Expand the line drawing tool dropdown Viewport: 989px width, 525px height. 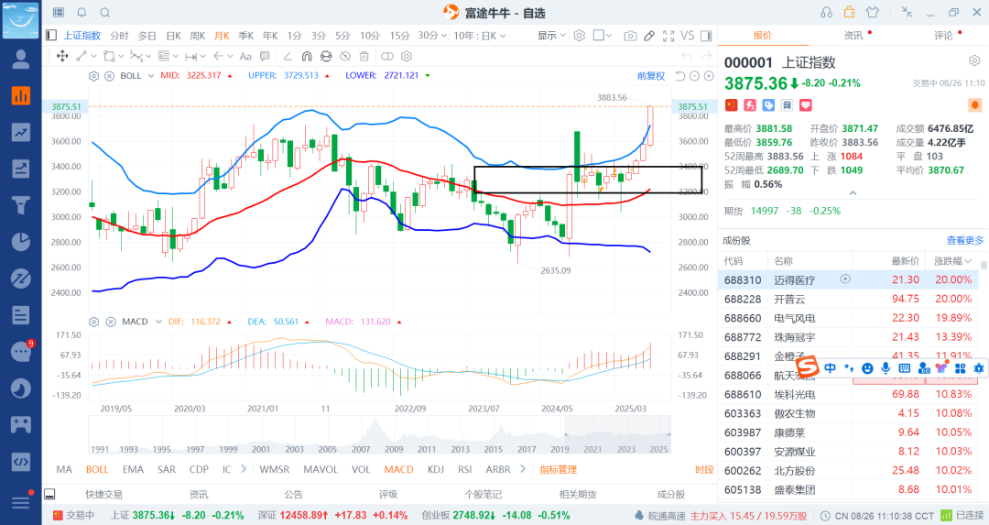coord(94,56)
